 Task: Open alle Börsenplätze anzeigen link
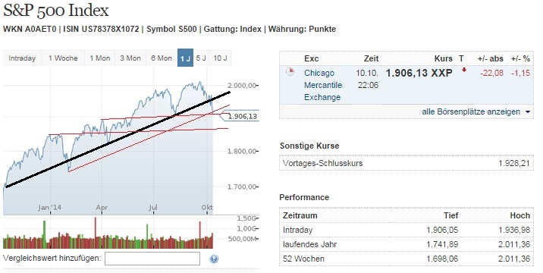(471, 112)
